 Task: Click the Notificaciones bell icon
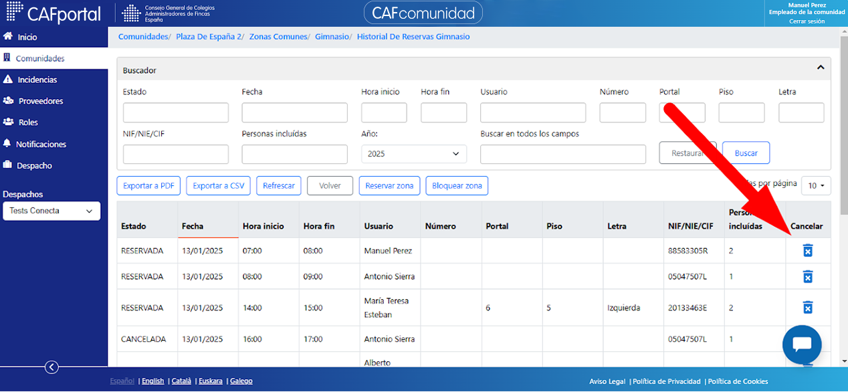[x=8, y=144]
